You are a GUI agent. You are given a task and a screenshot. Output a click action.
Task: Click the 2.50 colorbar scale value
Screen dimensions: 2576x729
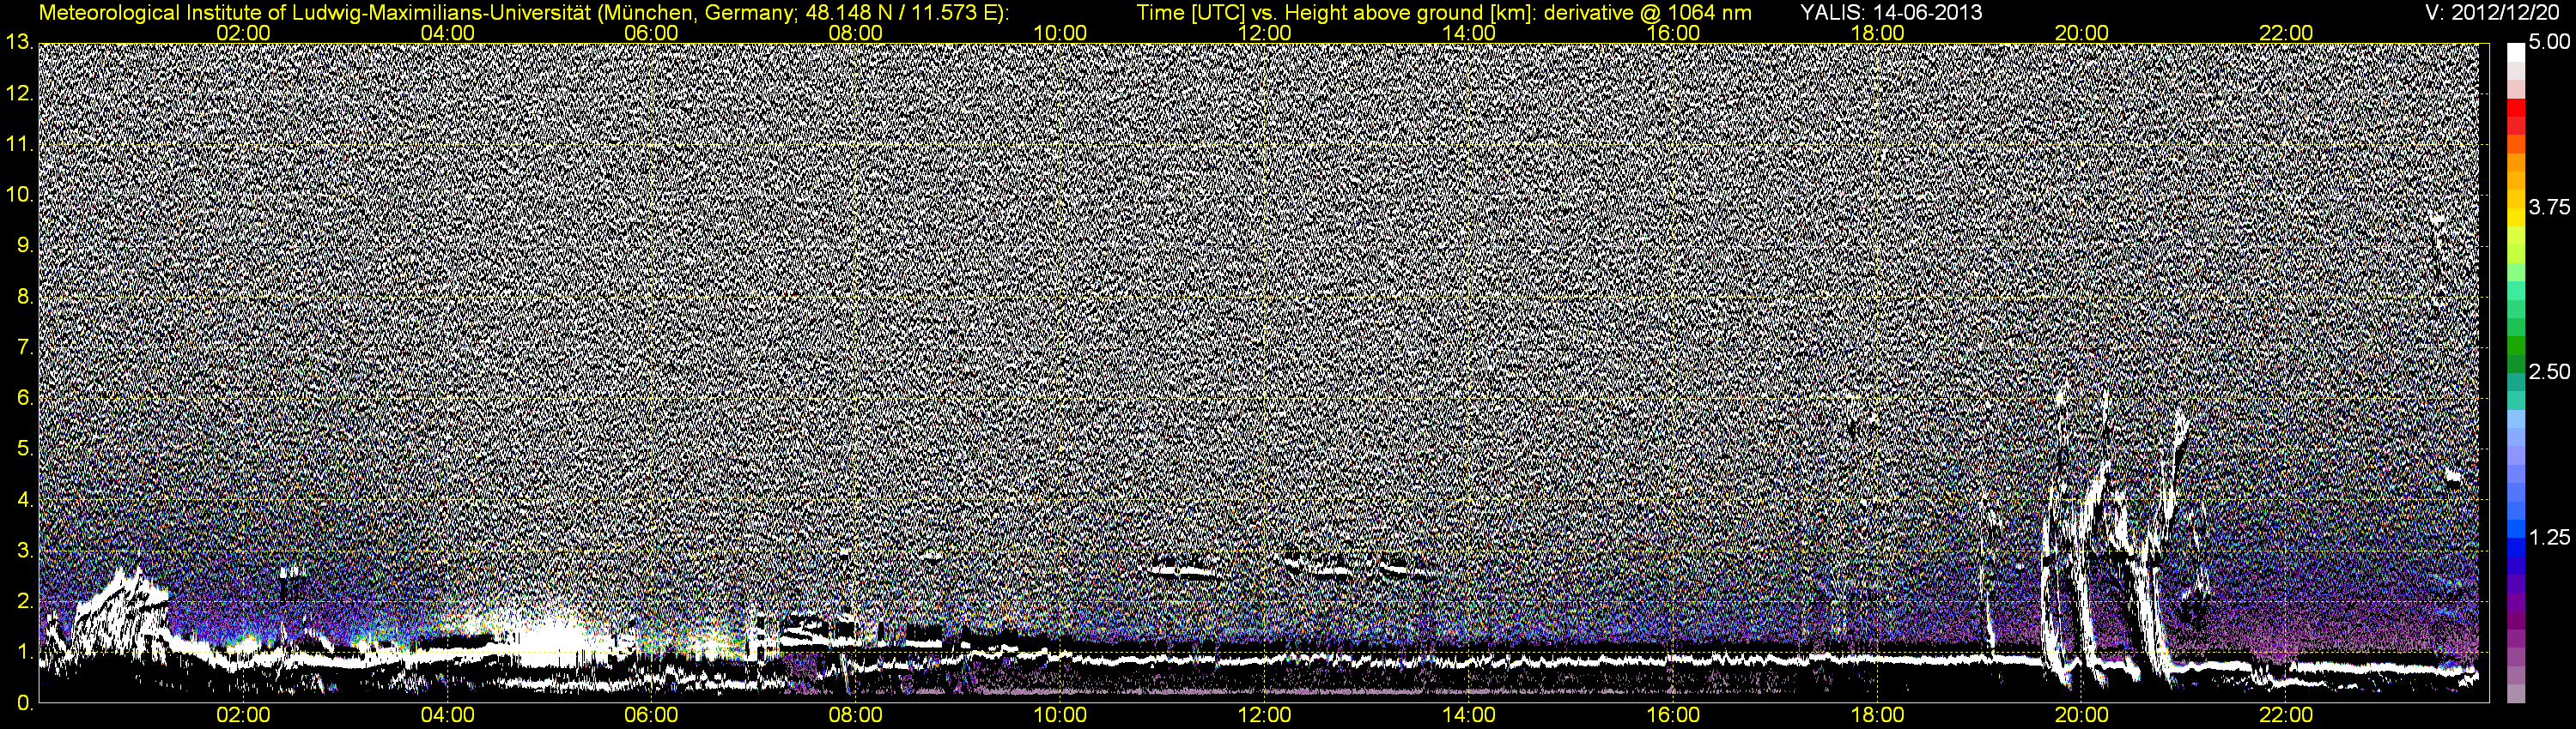point(2549,372)
